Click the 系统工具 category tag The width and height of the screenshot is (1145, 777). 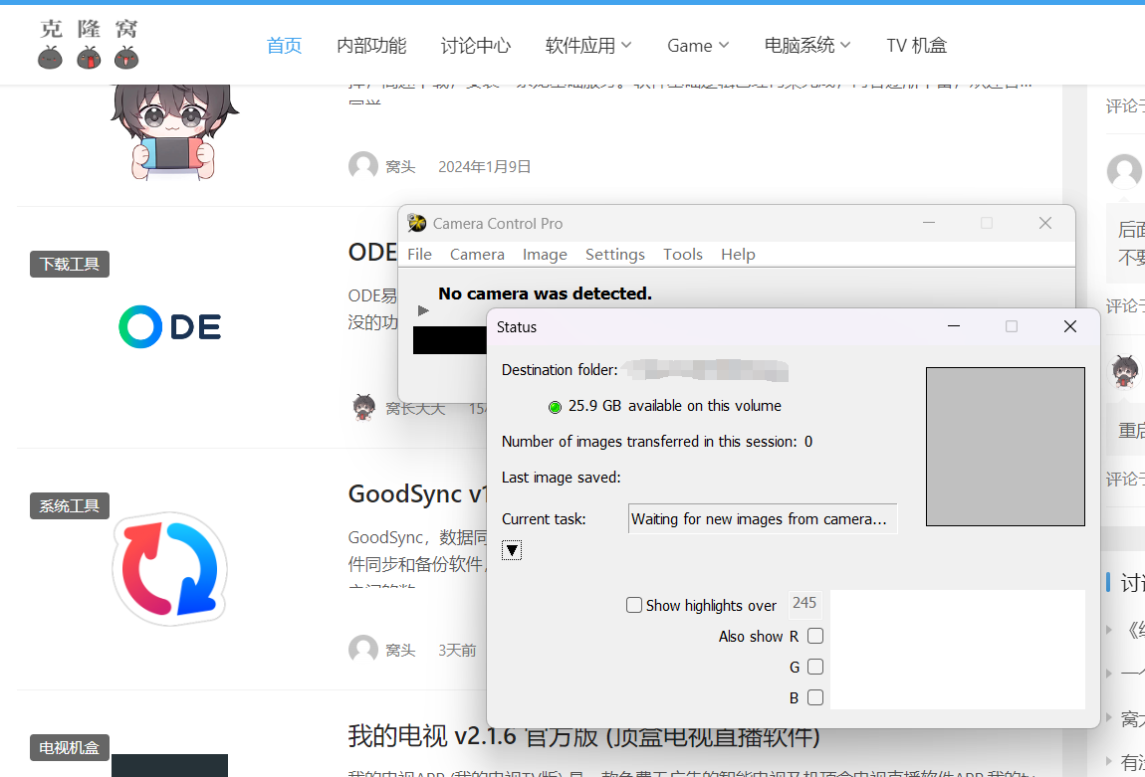click(x=70, y=505)
